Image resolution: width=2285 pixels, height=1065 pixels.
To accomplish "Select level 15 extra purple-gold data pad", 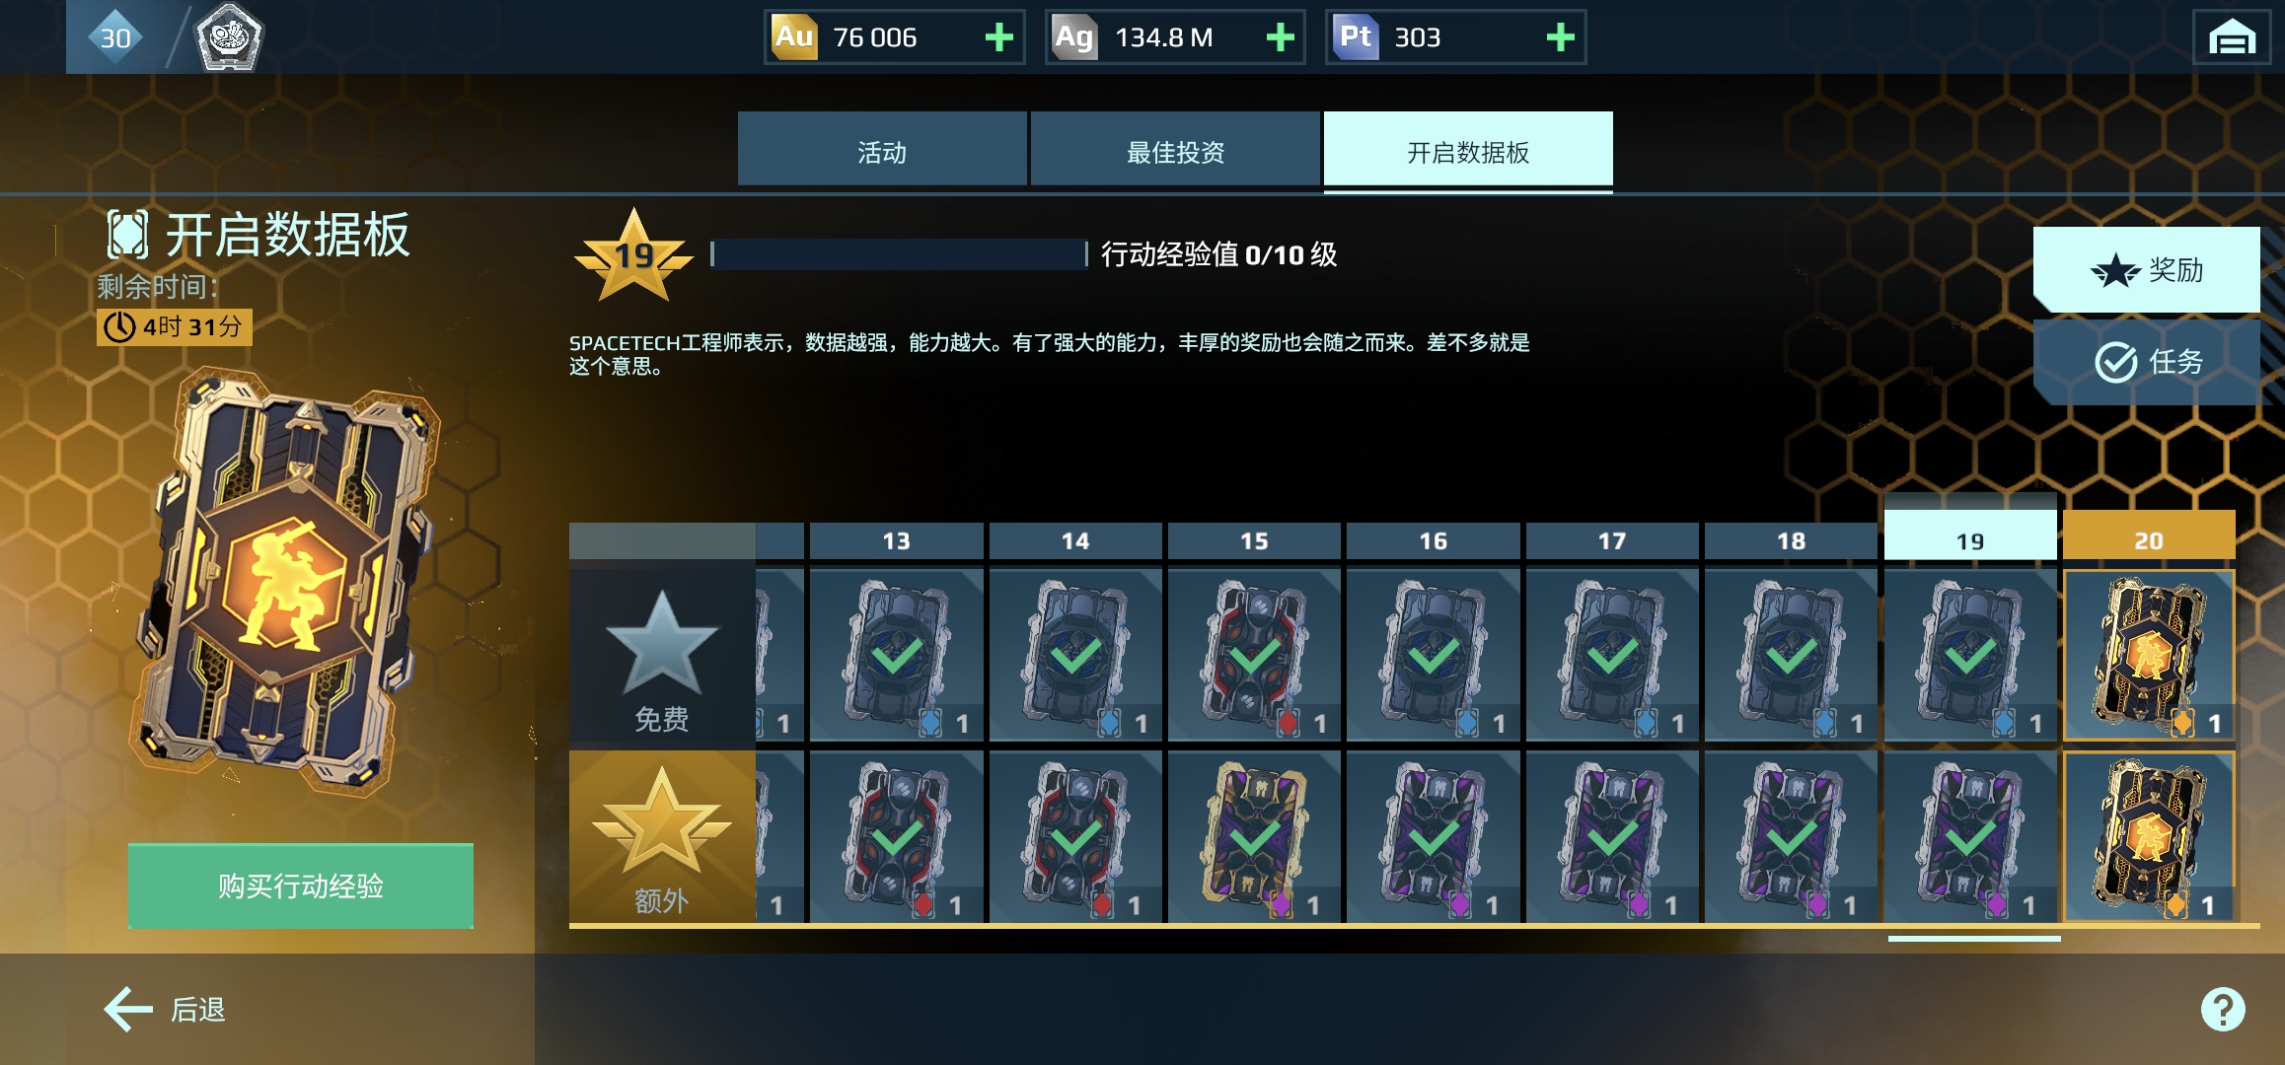I will (1254, 836).
